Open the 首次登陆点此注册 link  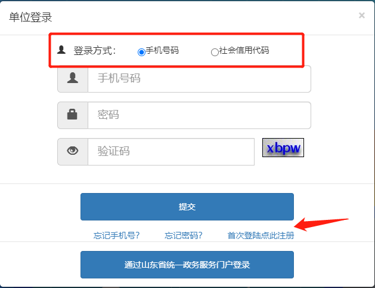tap(261, 235)
